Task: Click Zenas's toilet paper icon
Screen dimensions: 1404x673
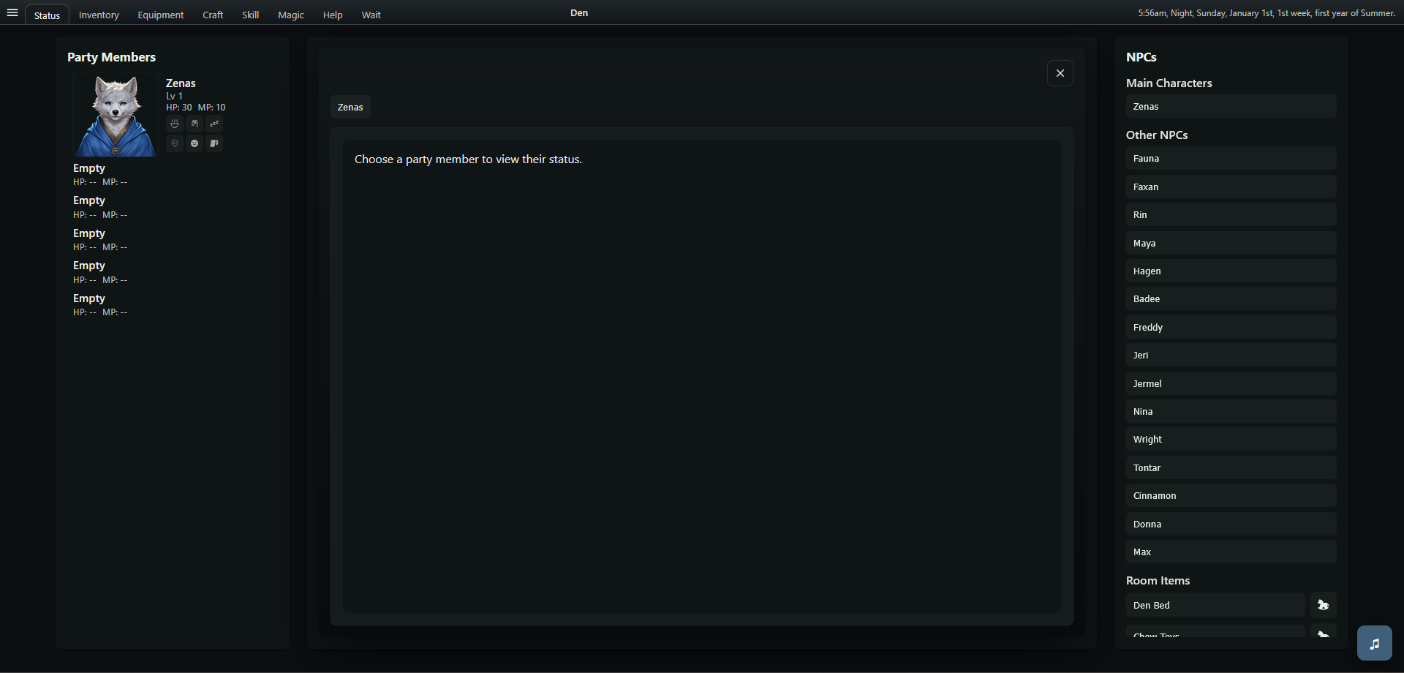Action: click(x=214, y=143)
